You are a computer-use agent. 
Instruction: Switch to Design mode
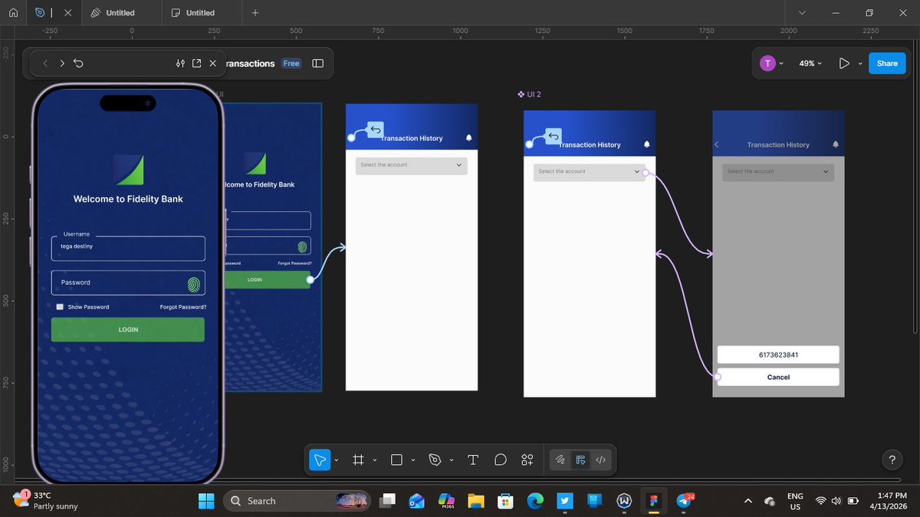(x=580, y=460)
